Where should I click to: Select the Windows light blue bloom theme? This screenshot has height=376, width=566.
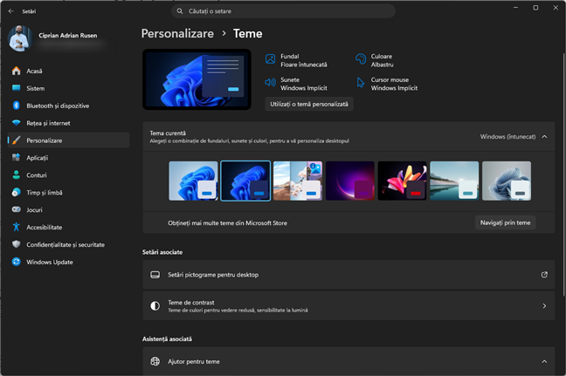coord(193,181)
